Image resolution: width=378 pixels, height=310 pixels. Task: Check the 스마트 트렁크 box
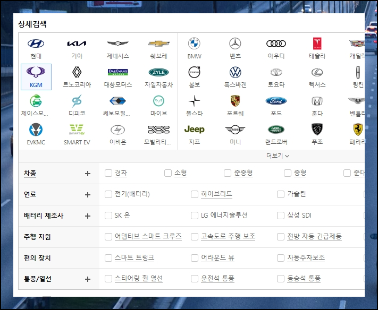[108, 258]
